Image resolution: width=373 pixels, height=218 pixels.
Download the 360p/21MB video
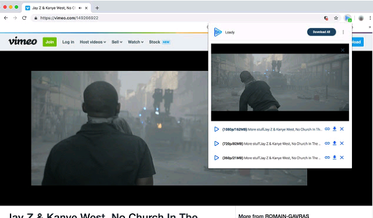click(334, 157)
